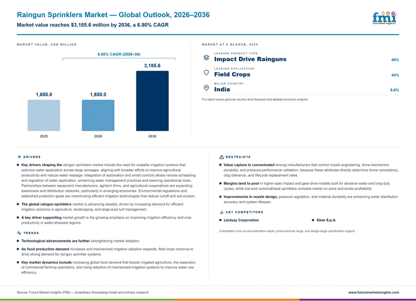Image resolution: width=416 pixels, height=301 pixels.
Task: Select the 2036 dark navy bar
Action: tap(152, 101)
